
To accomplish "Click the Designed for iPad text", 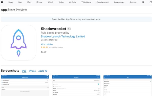I will click(x=49, y=40).
